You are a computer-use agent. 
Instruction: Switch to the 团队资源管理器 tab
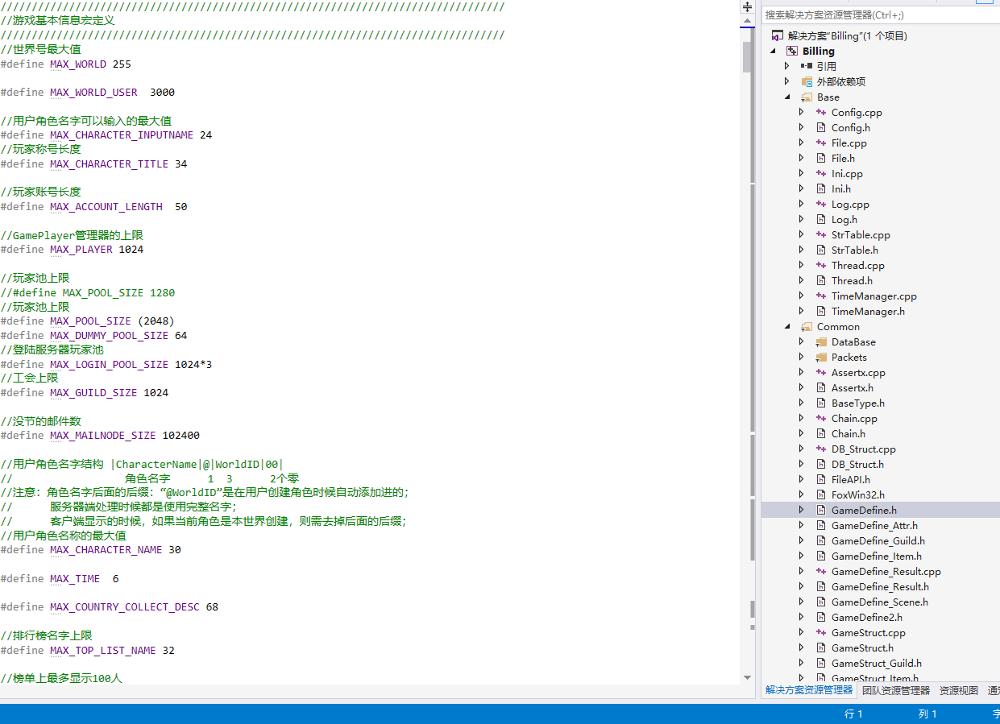pyautogui.click(x=895, y=690)
